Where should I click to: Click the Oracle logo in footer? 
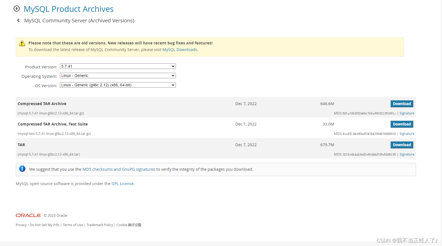[x=28, y=215]
